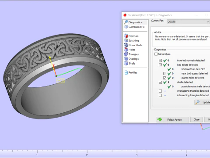Select the Combined Fix cube icon
Screen dimensions: 210x158
click(x=126, y=27)
